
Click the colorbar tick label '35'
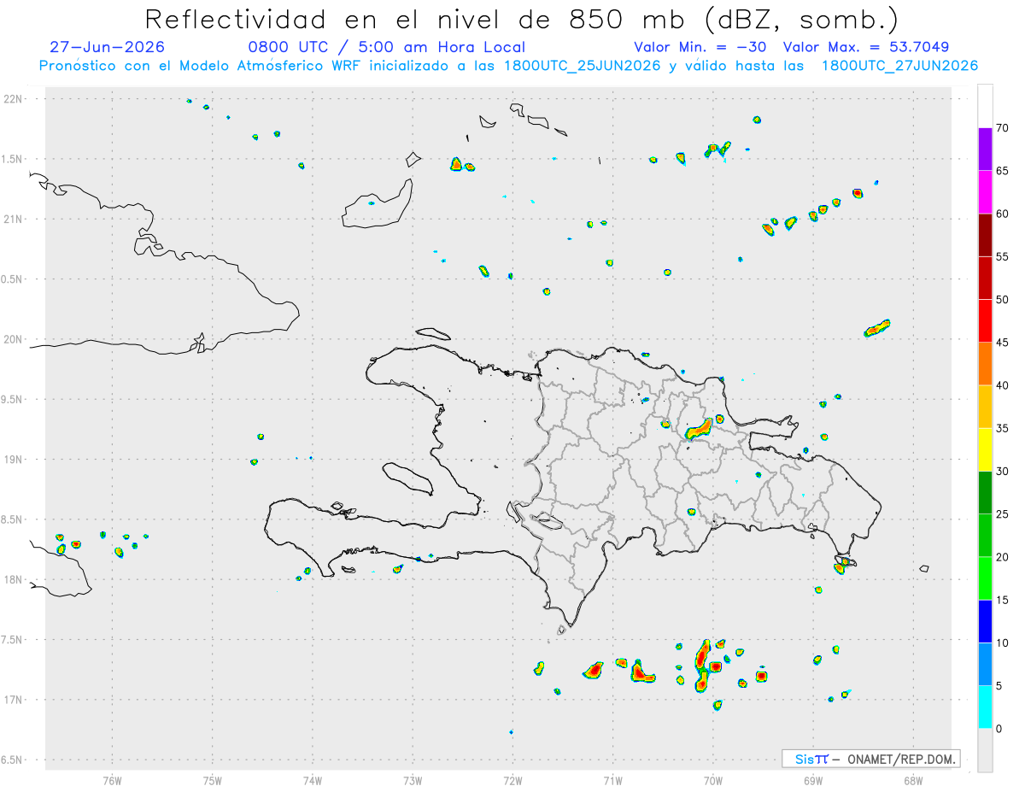pyautogui.click(x=1002, y=428)
